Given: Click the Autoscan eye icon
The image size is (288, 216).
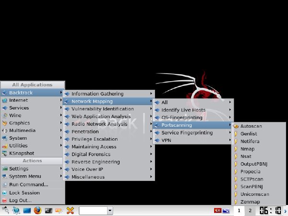Looking at the screenshot, I should click(x=236, y=126).
